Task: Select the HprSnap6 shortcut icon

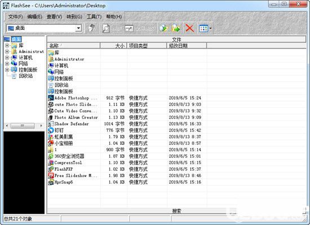Action: click(x=51, y=182)
